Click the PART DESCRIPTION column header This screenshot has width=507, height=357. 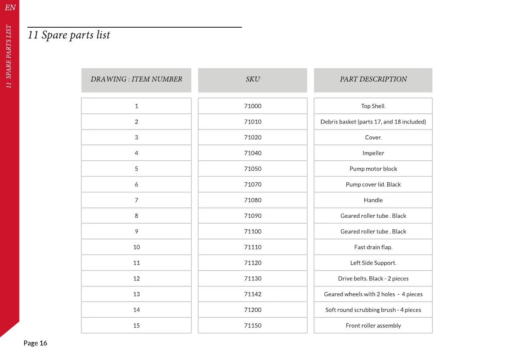[x=373, y=79]
